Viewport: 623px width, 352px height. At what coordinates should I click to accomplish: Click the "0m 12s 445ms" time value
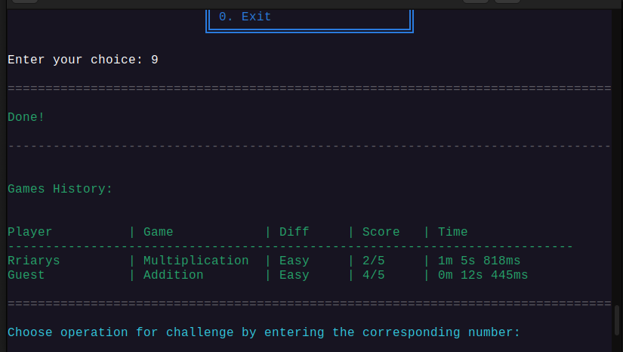click(483, 275)
